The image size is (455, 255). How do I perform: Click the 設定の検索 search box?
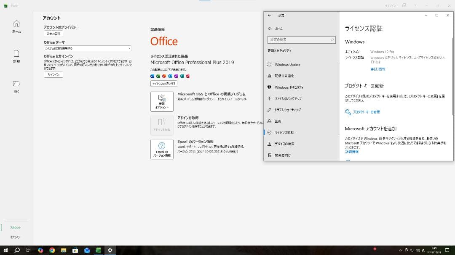(301, 39)
